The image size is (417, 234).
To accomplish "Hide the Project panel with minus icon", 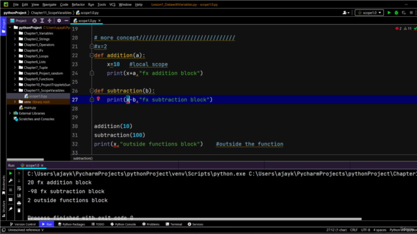I will click(x=66, y=20).
